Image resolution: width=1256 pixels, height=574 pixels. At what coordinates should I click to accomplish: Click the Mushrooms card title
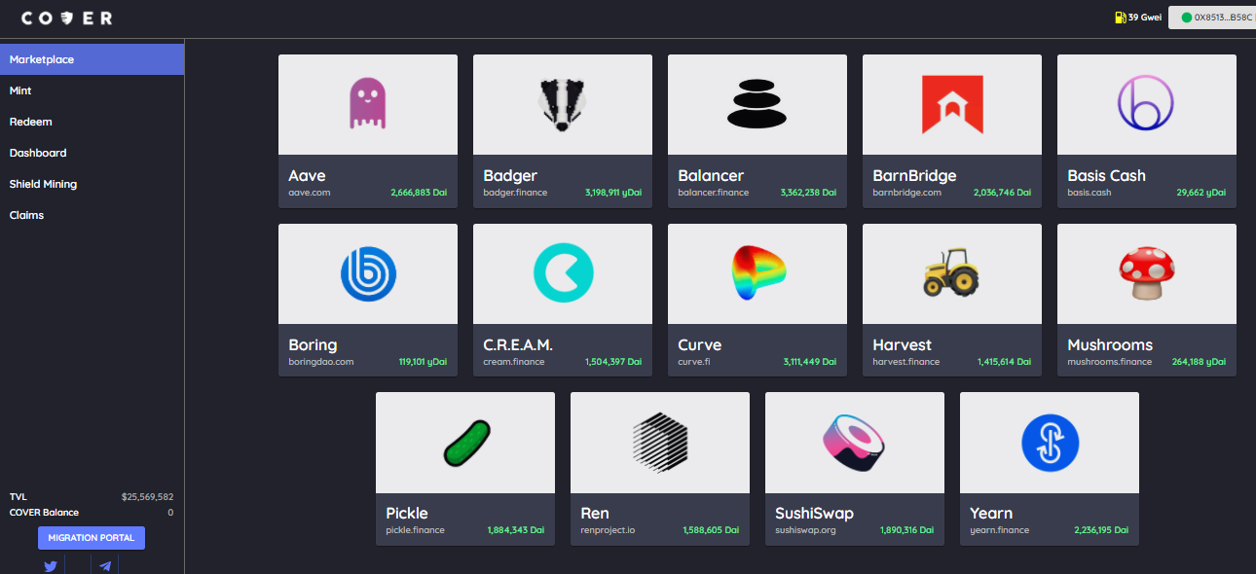1110,345
